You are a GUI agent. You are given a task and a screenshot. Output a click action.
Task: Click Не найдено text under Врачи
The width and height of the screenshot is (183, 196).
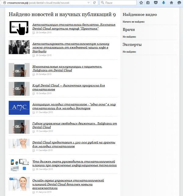point(129,37)
